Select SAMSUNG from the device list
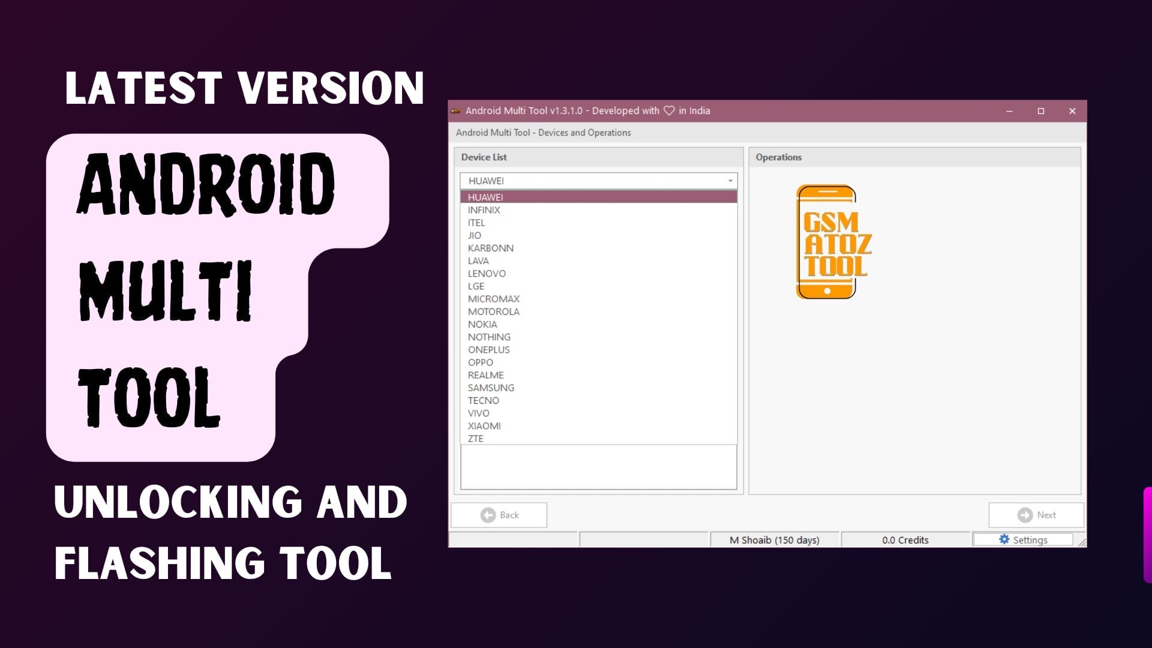This screenshot has height=648, width=1152. 491,388
